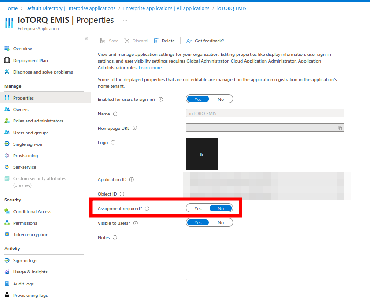Open ioTORQ EMIS breadcrumb link
The width and height of the screenshot is (370, 303).
tap(232, 8)
